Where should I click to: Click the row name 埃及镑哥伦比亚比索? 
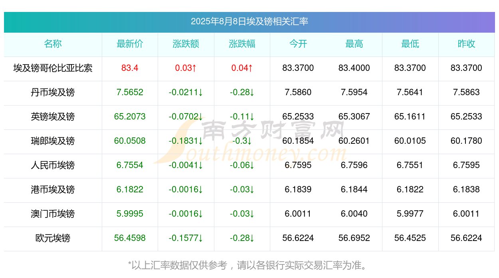coord(53,68)
